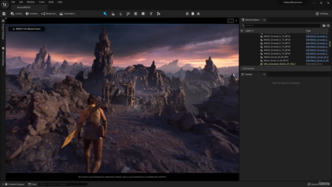Switch to Fracture mode in the toolbar
The width and height of the screenshot is (332, 187).
(143, 14)
